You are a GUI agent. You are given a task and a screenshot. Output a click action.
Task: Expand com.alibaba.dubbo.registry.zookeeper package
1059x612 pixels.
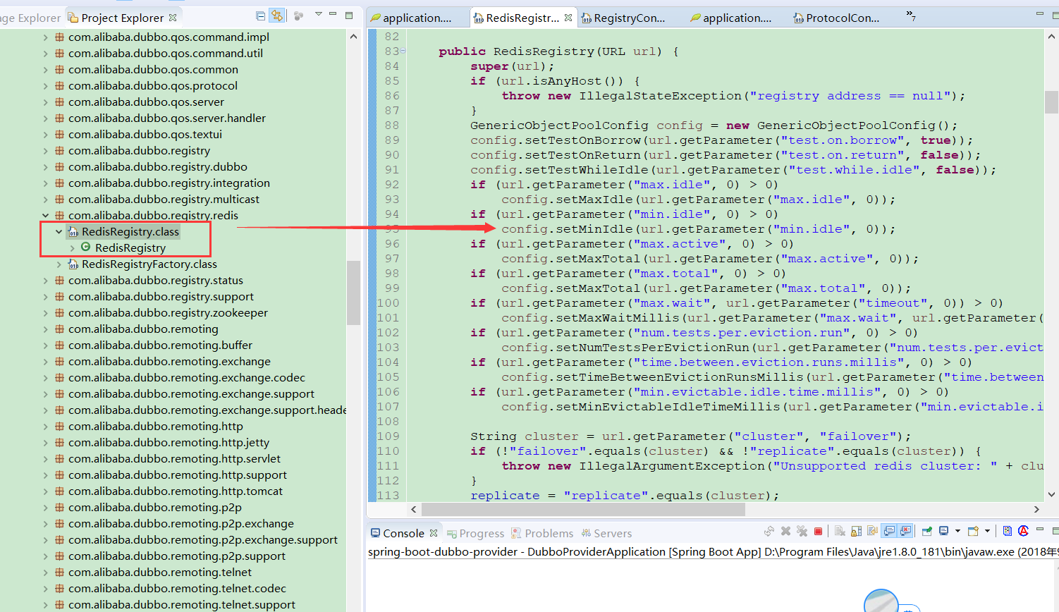(46, 312)
